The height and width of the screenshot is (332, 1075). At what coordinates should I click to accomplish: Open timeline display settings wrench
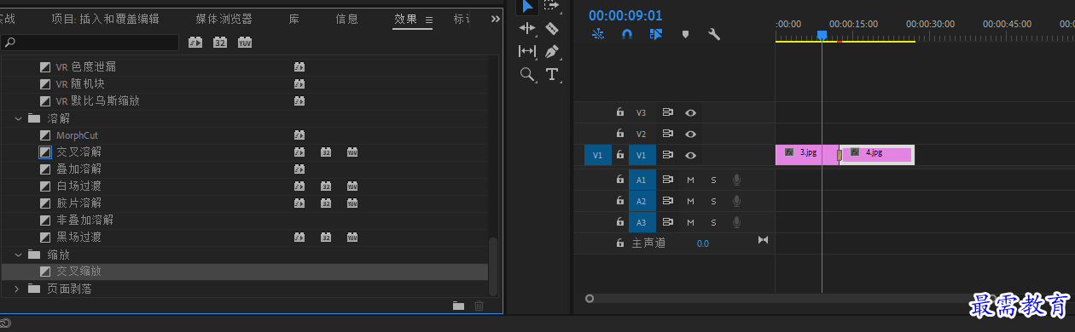point(714,35)
